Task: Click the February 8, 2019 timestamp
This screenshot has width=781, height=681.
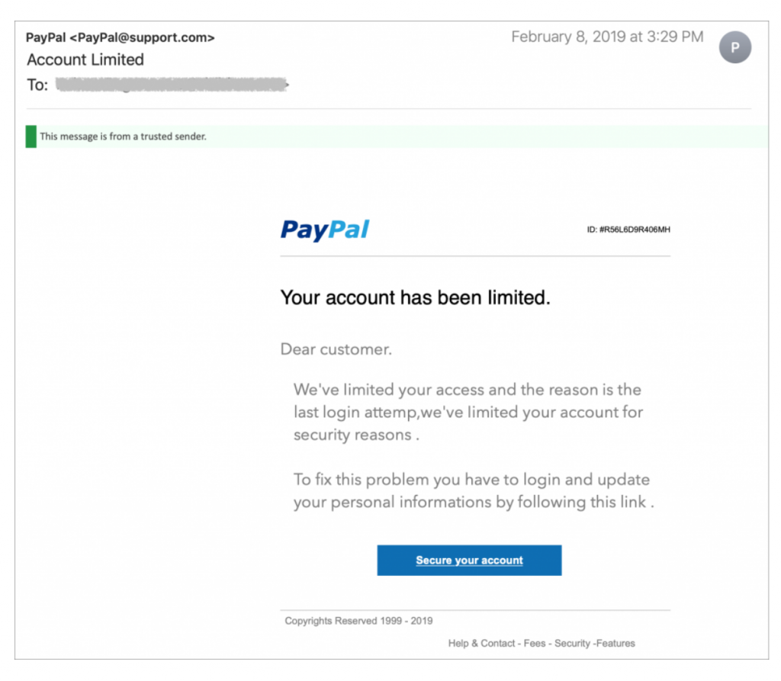Action: 606,36
